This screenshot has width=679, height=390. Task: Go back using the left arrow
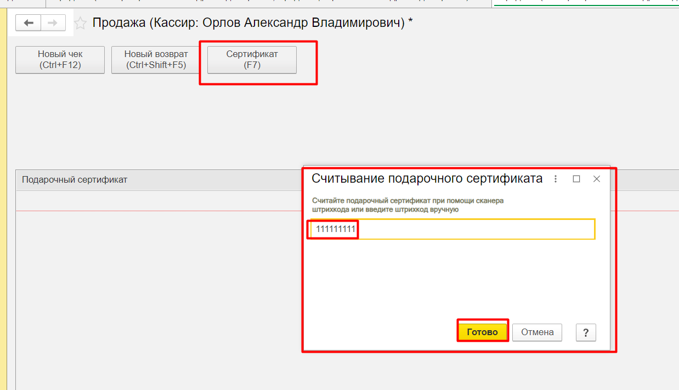29,23
